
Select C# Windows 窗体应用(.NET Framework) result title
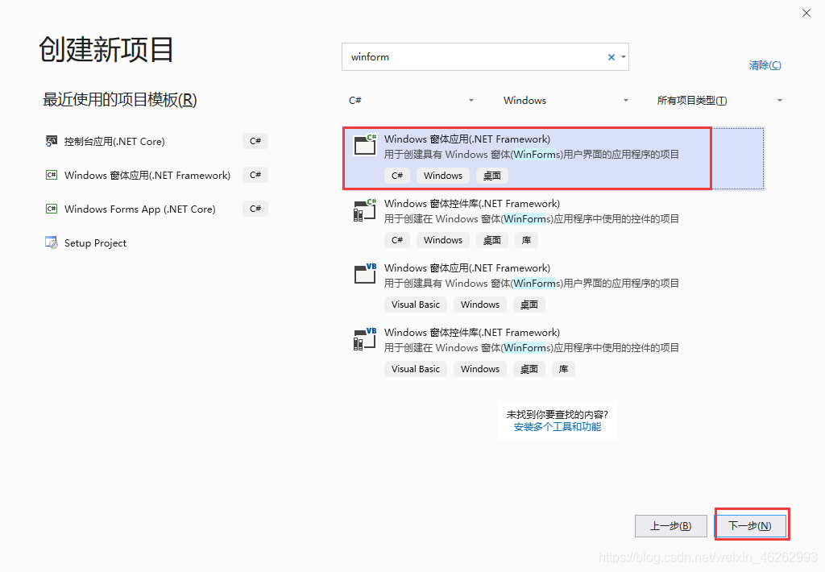pyautogui.click(x=467, y=139)
